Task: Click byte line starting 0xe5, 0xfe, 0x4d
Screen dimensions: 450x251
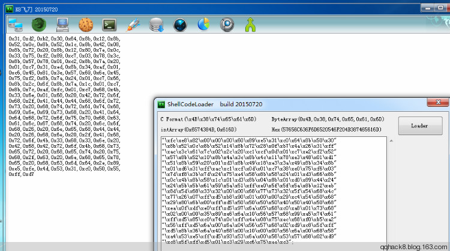Action: 64,169
